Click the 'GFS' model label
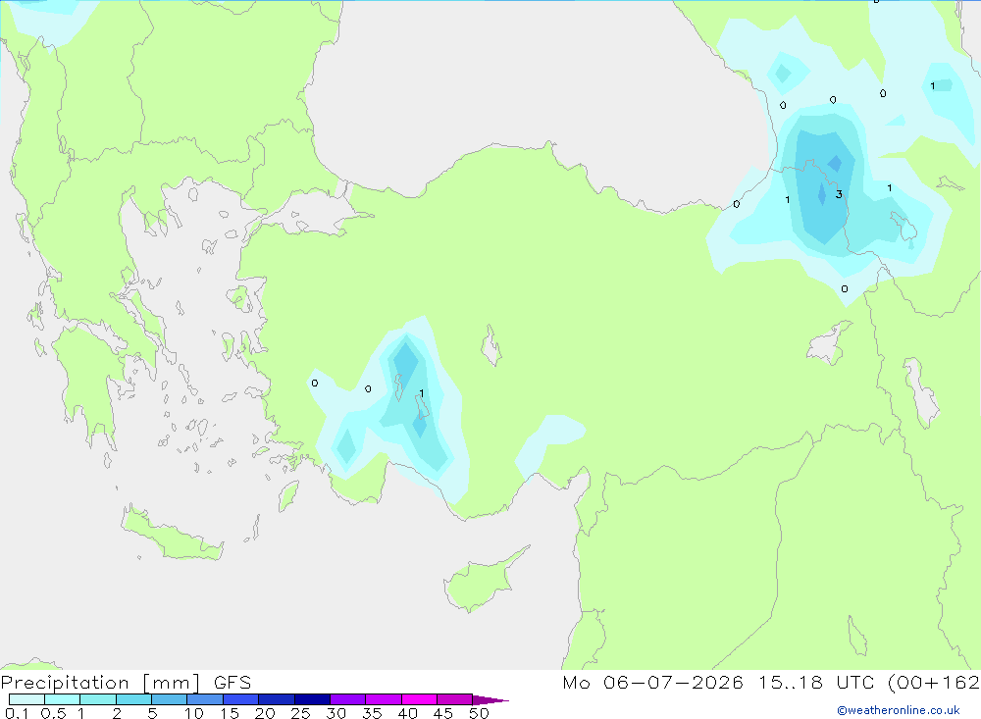The width and height of the screenshot is (981, 719). pyautogui.click(x=232, y=683)
